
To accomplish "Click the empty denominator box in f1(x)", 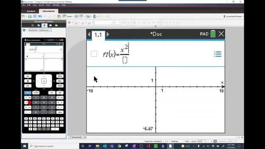I will coord(125,60).
